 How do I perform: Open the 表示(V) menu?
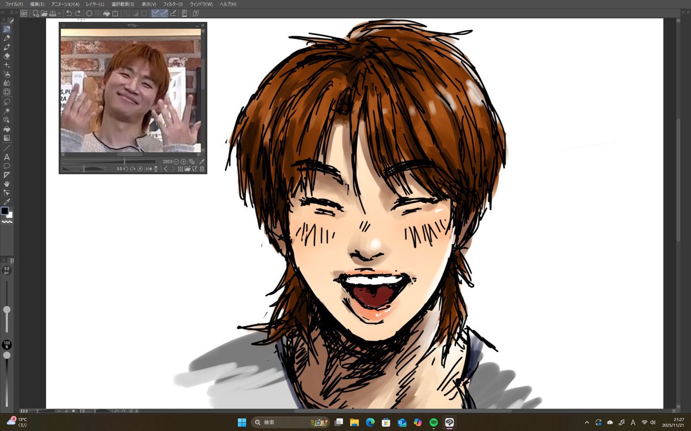[x=149, y=4]
